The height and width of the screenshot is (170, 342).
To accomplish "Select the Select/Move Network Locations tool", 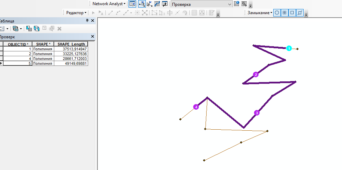I will click(x=150, y=4).
